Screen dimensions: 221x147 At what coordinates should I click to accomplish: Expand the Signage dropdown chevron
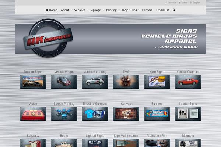pos(103,10)
